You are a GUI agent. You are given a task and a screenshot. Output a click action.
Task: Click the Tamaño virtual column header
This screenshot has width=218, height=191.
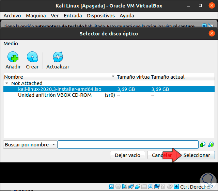click(x=133, y=77)
